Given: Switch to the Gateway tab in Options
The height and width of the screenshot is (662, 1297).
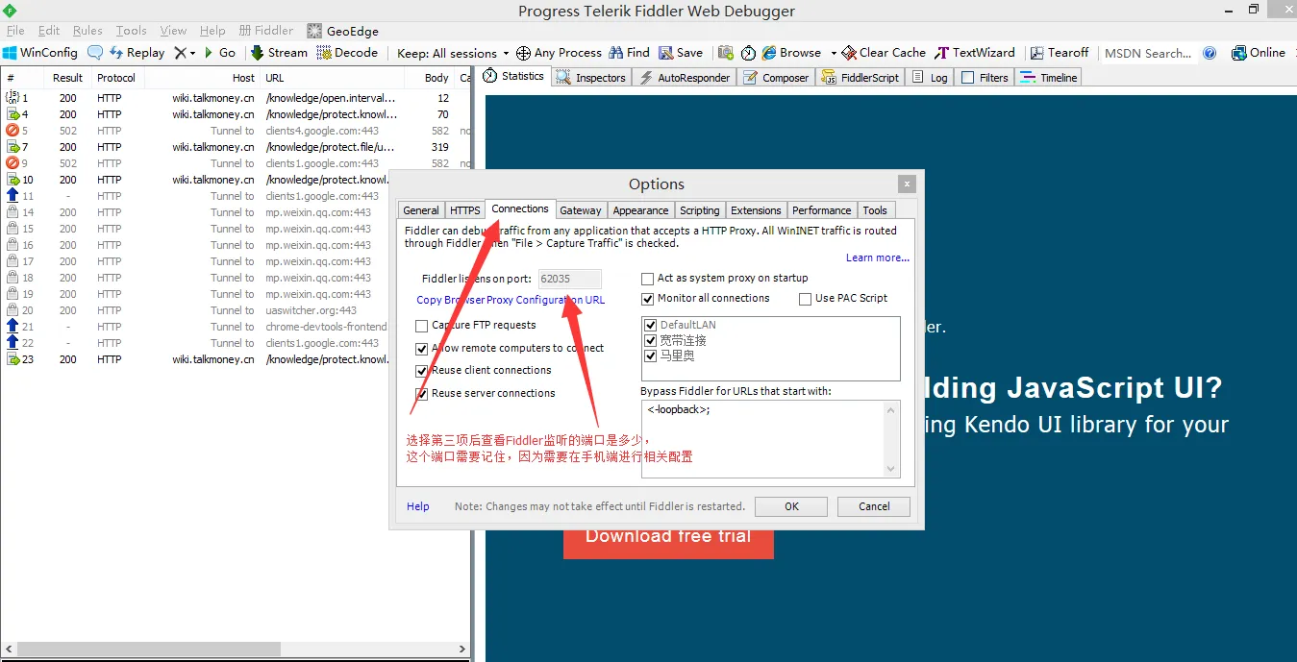Looking at the screenshot, I should [581, 209].
